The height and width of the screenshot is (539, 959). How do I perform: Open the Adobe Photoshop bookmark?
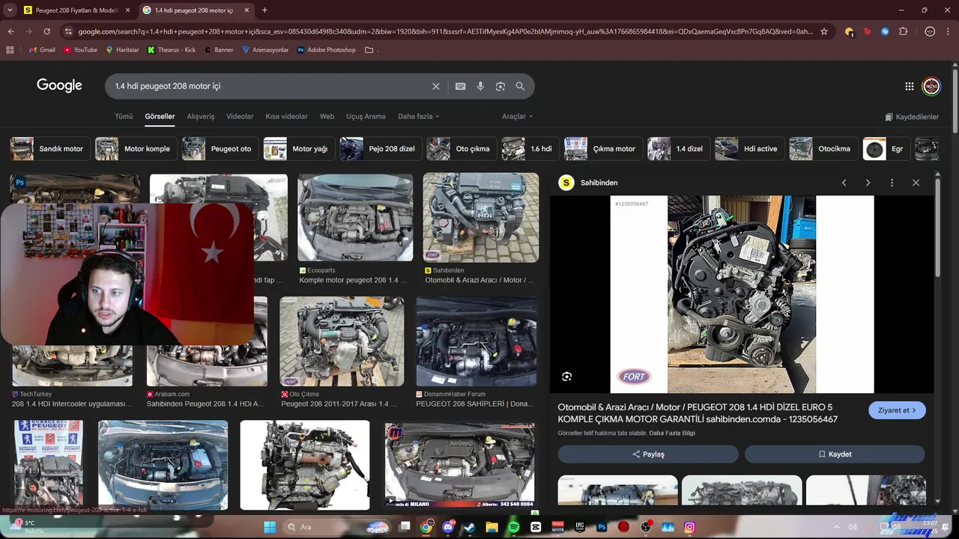[326, 50]
